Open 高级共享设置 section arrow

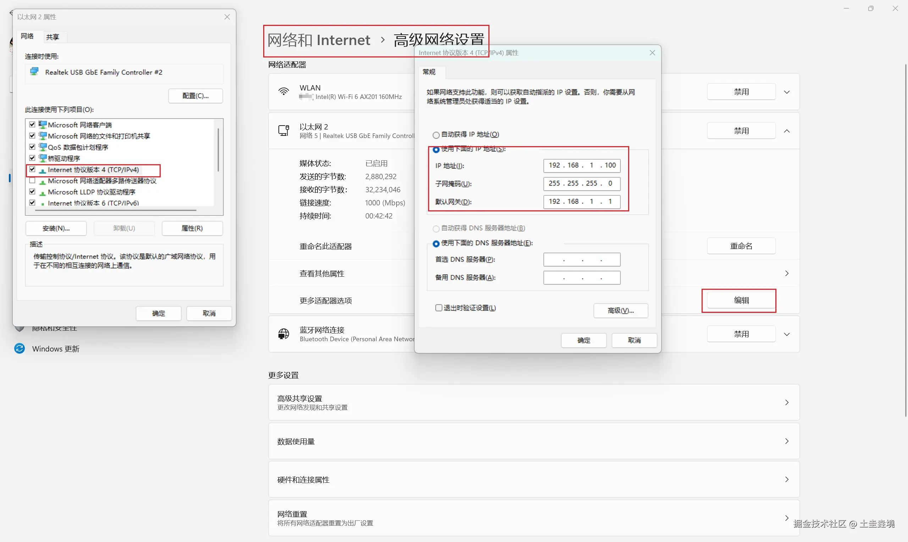[787, 403]
